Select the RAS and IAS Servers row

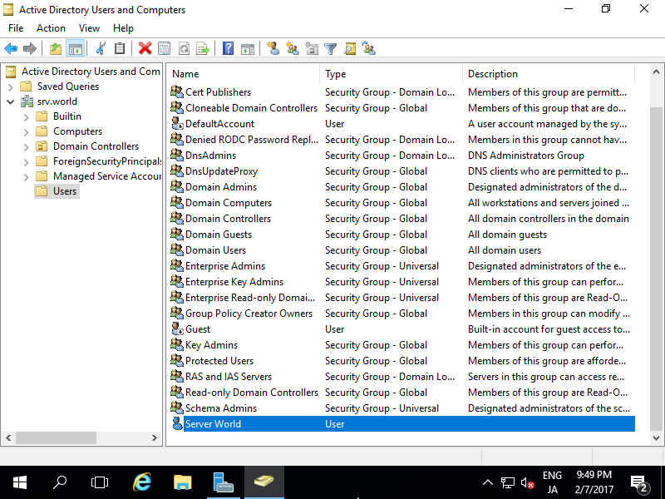tap(402, 377)
